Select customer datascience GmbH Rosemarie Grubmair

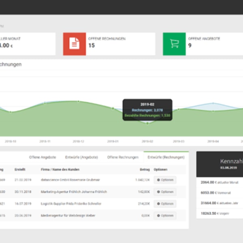70,180
